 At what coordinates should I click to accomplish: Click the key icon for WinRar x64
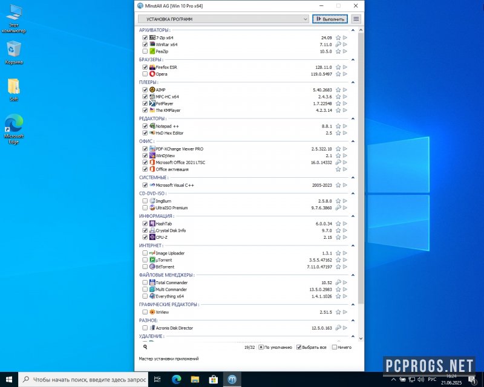point(338,44)
